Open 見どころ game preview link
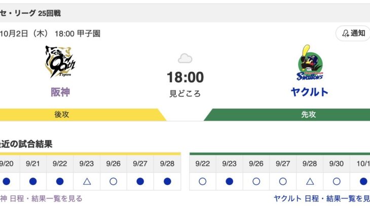 click(185, 94)
